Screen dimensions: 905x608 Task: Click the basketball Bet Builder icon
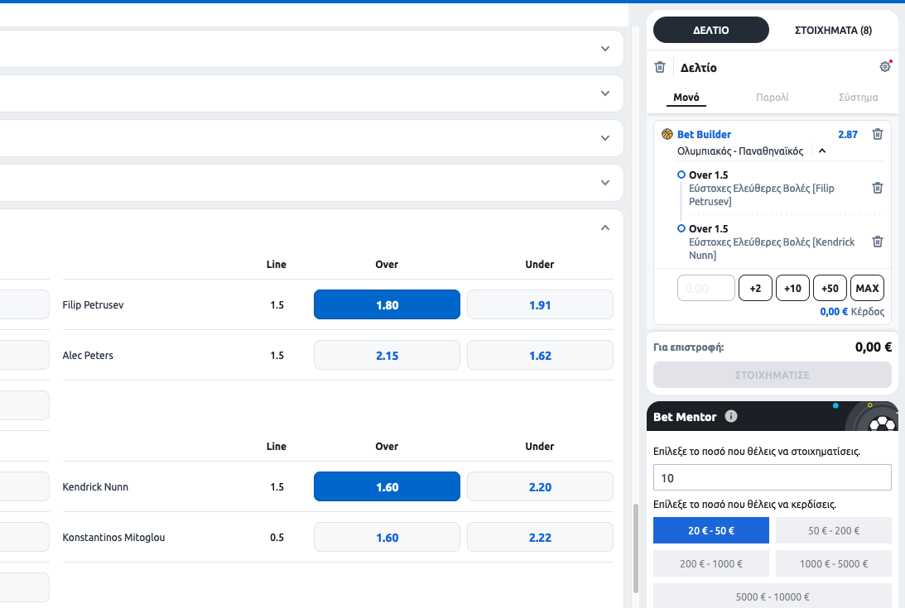click(667, 134)
